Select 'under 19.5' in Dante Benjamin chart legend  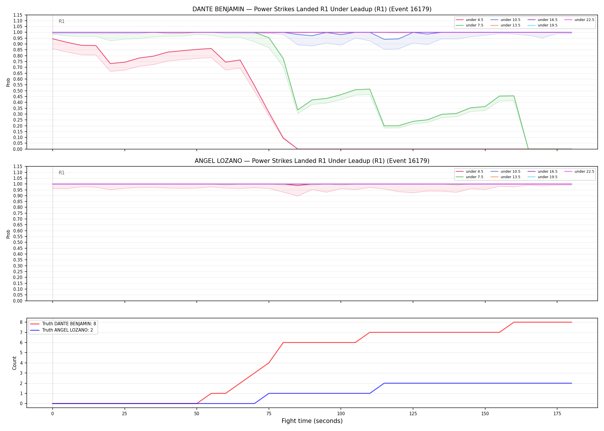pyautogui.click(x=543, y=25)
